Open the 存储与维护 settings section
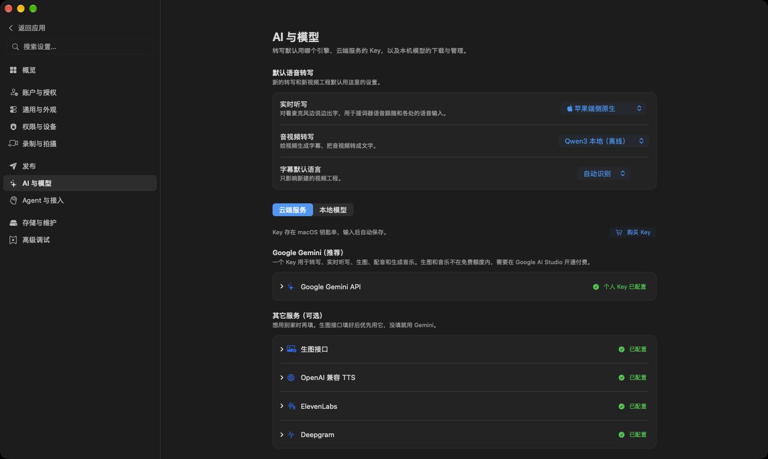 tap(80, 223)
